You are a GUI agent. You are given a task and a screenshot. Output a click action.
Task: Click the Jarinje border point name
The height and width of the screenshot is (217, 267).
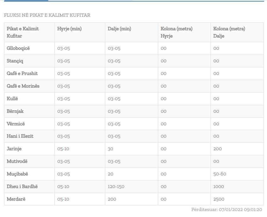click(x=14, y=149)
